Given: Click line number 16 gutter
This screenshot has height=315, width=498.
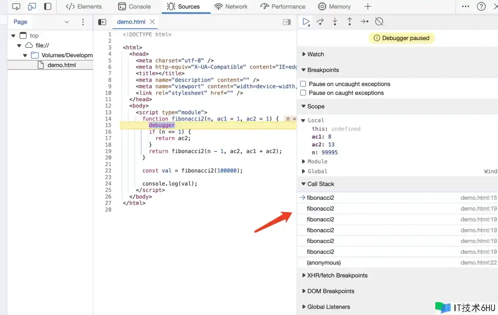Looking at the screenshot, I should coord(108,132).
